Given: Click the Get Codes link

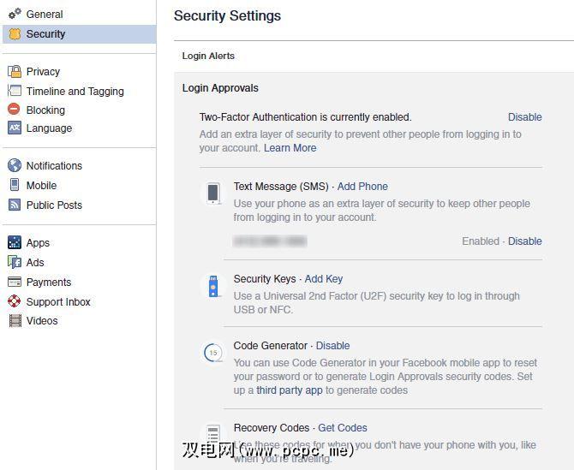Looking at the screenshot, I should (x=343, y=428).
